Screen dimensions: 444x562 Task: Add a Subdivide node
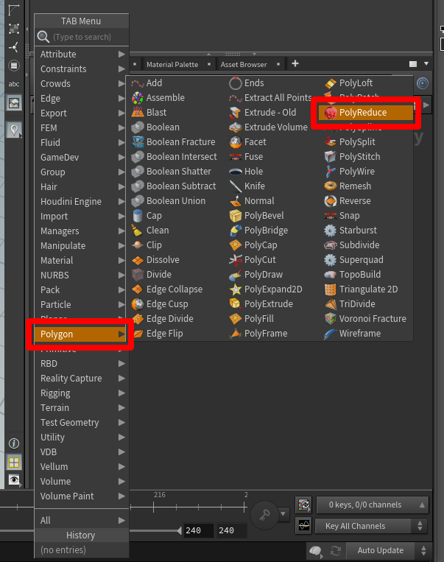(x=359, y=245)
